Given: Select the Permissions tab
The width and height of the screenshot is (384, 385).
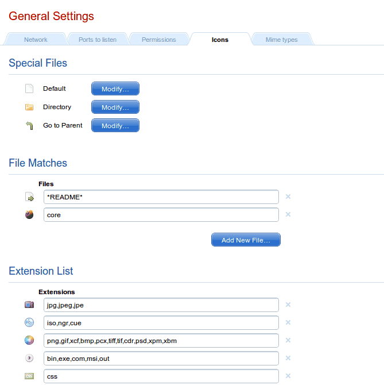Looking at the screenshot, I should [159, 40].
